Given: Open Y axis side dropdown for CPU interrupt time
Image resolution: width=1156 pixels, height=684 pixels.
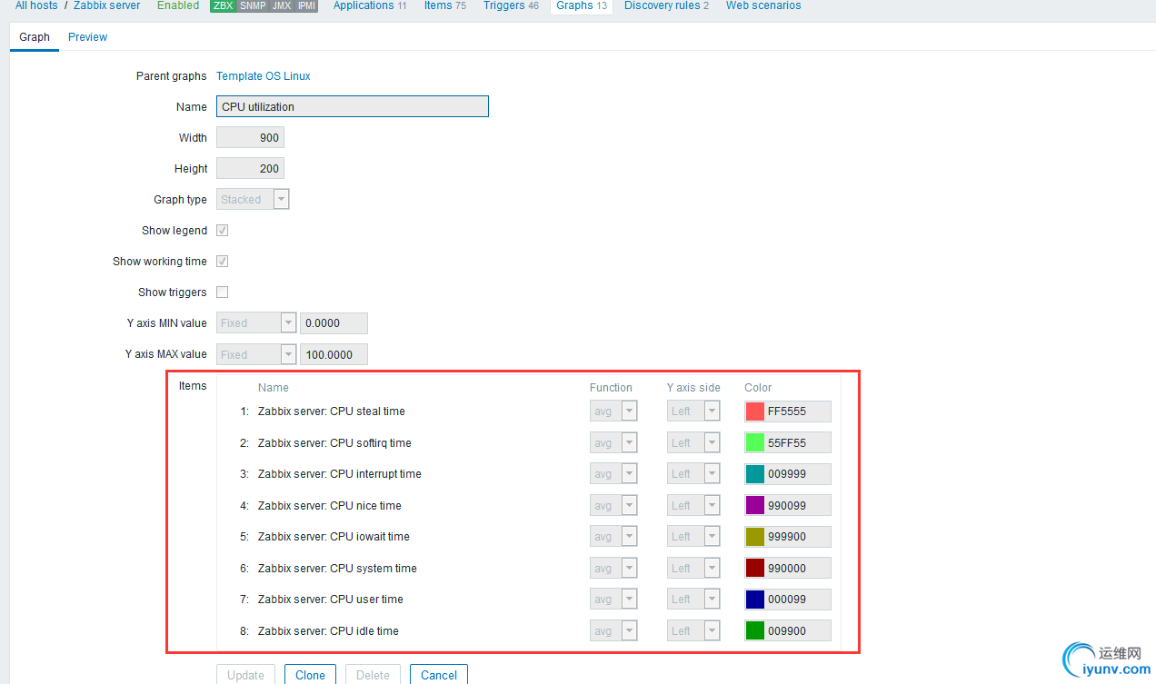Looking at the screenshot, I should 693,474.
